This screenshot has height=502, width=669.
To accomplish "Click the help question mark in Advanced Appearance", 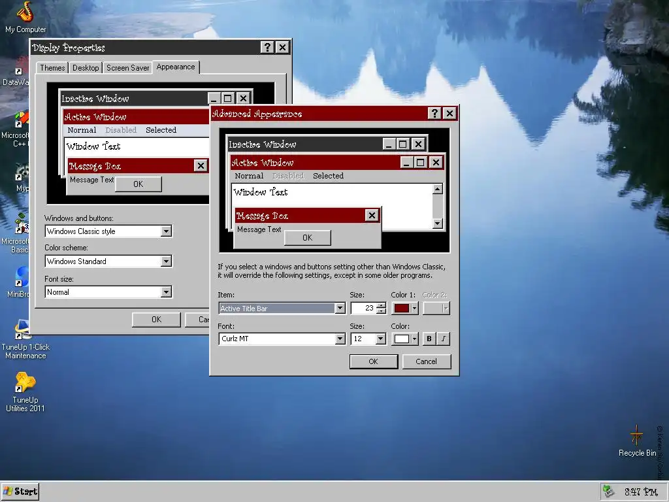I will click(434, 113).
